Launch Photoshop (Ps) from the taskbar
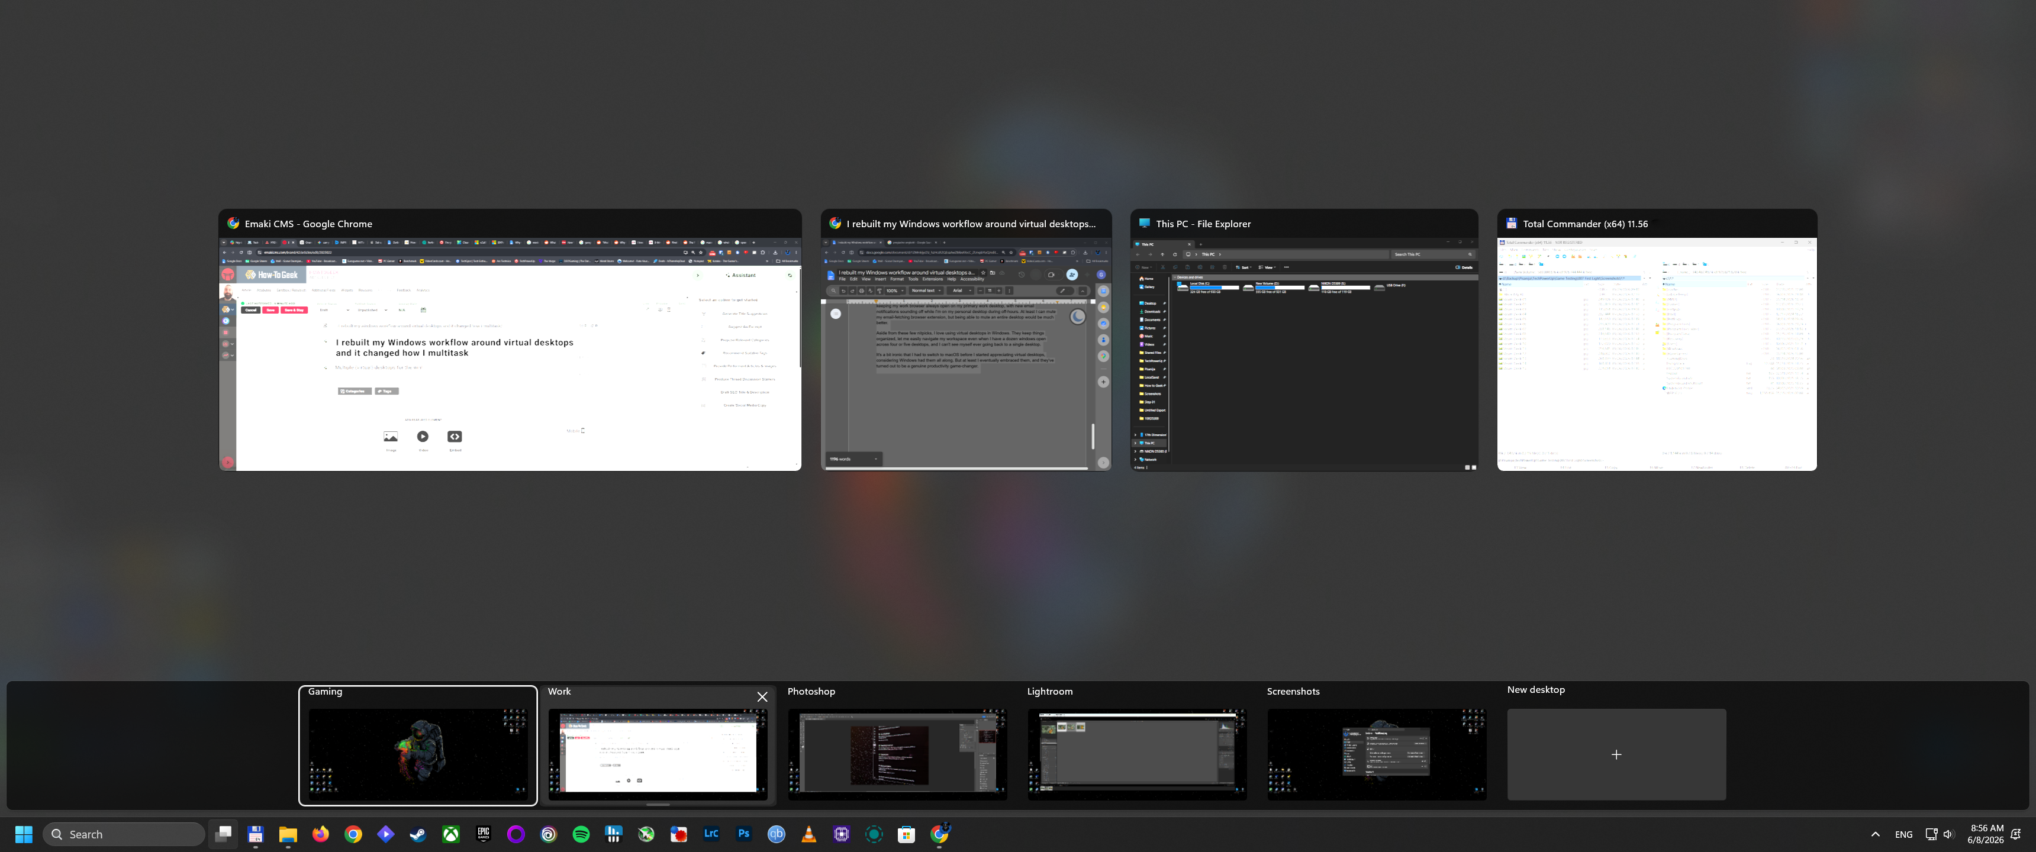The width and height of the screenshot is (2036, 852). click(744, 834)
